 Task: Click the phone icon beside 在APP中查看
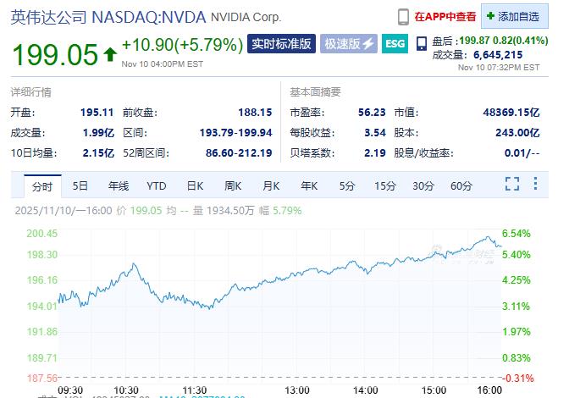pyautogui.click(x=403, y=17)
